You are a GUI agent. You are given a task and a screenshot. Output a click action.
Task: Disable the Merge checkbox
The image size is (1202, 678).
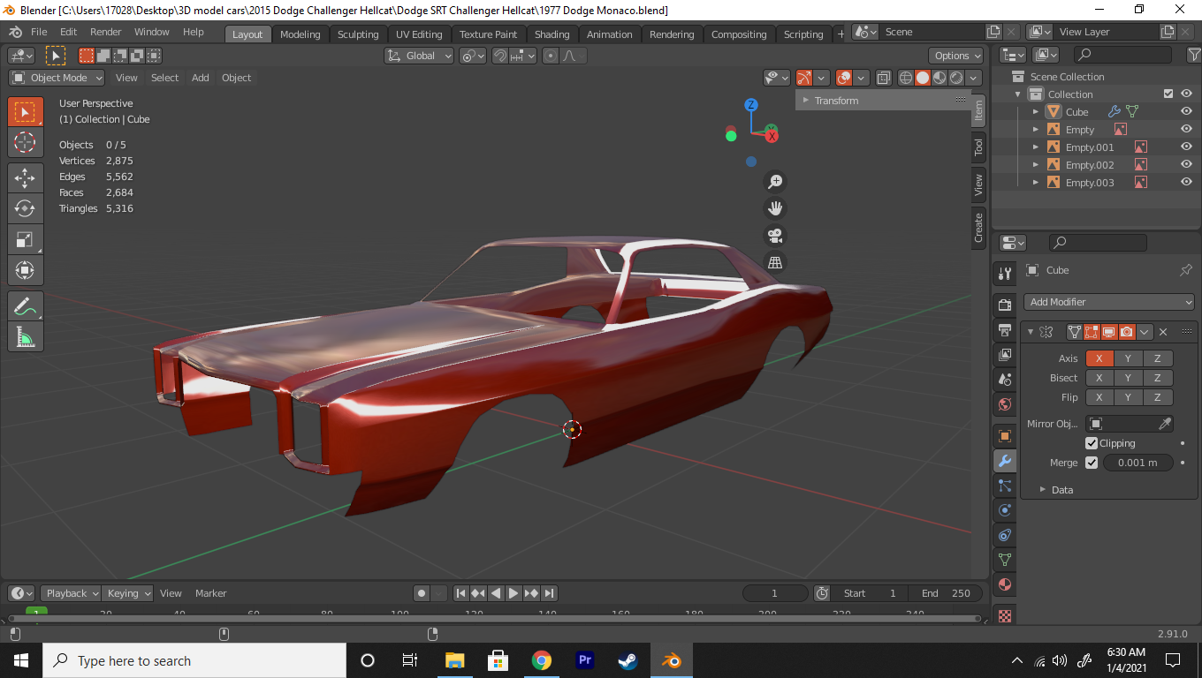pyautogui.click(x=1092, y=463)
